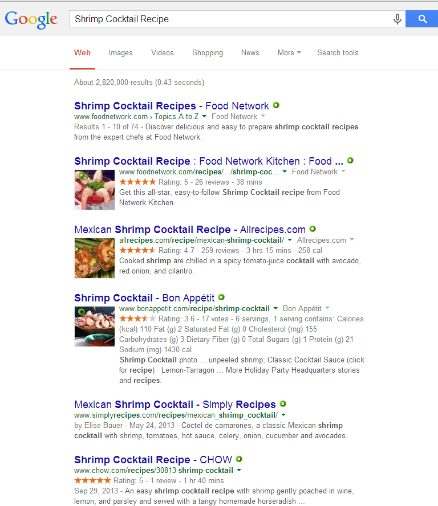This screenshot has width=438, height=506.
Task: Click the Topics A to Z breadcrumb
Action: (176, 116)
